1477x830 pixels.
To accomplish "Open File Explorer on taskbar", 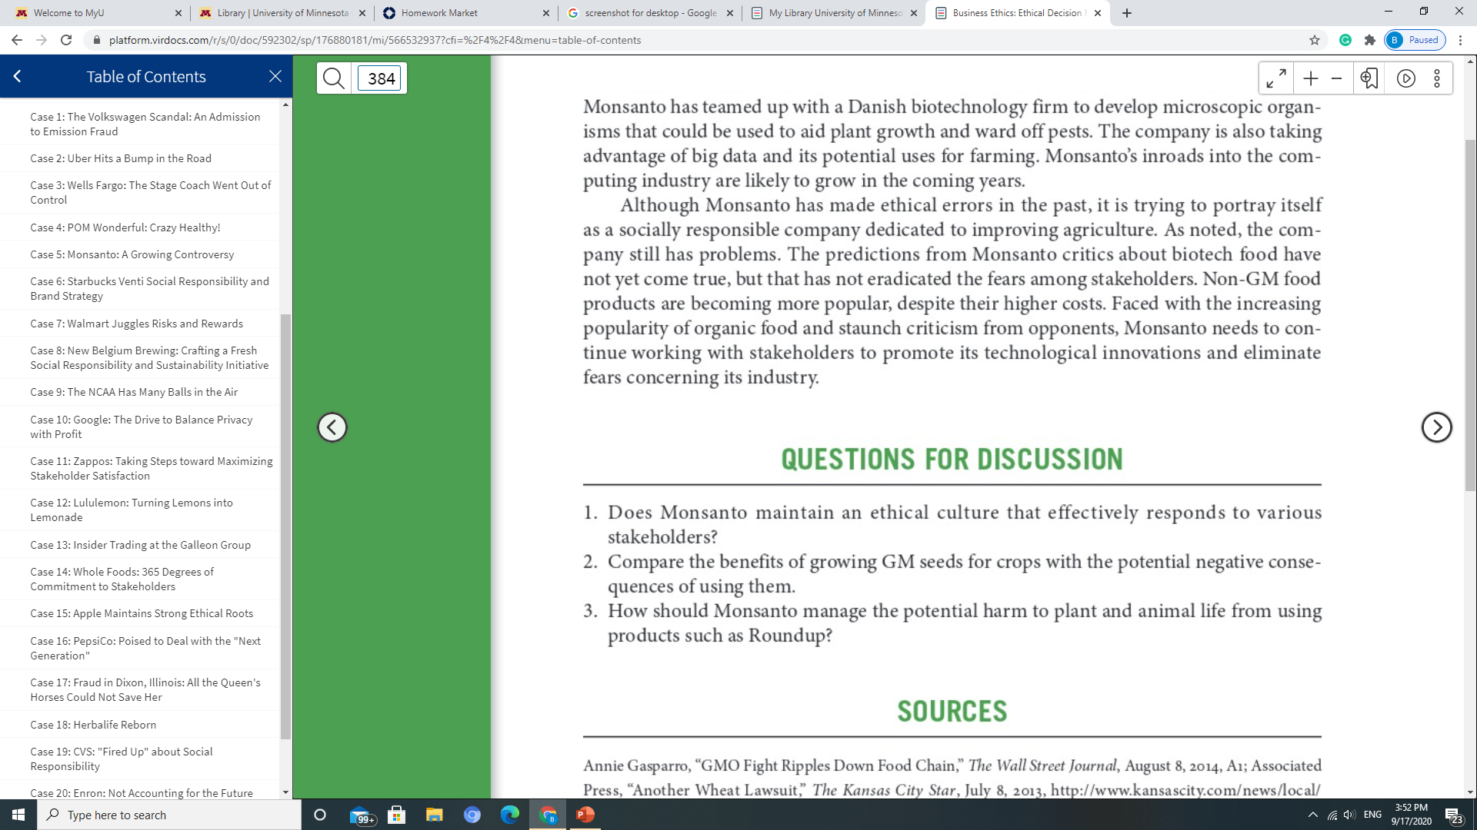I will pyautogui.click(x=435, y=815).
